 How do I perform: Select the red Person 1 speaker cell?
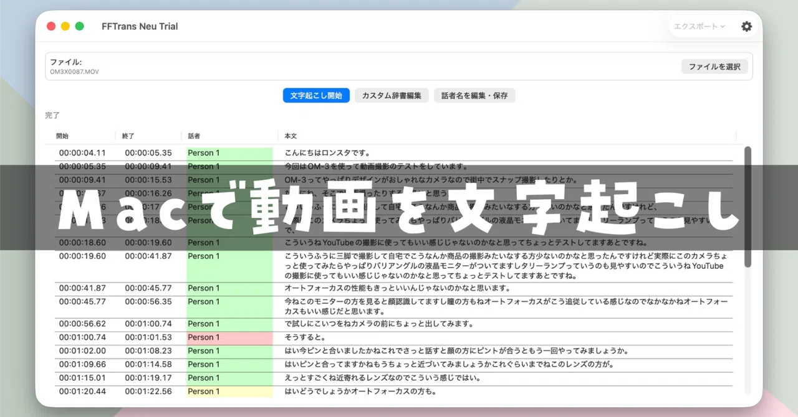(x=229, y=337)
